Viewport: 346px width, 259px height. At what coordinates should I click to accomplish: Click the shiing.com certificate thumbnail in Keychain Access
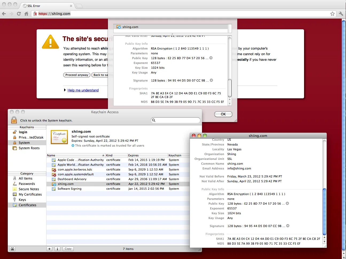tap(59, 137)
